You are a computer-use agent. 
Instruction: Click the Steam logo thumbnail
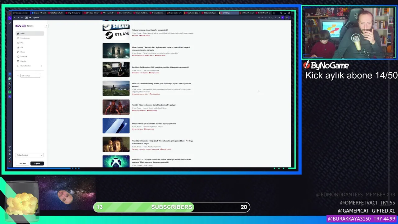click(x=116, y=32)
